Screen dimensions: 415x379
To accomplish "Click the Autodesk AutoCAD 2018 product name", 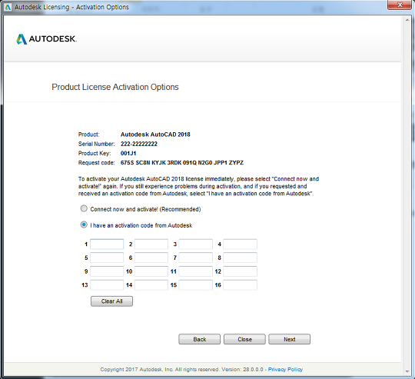I will (x=155, y=135).
